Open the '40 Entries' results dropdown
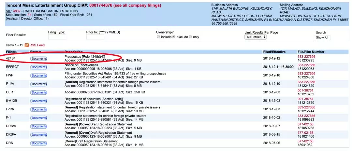This screenshot has height=151, width=352. [x=256, y=37]
